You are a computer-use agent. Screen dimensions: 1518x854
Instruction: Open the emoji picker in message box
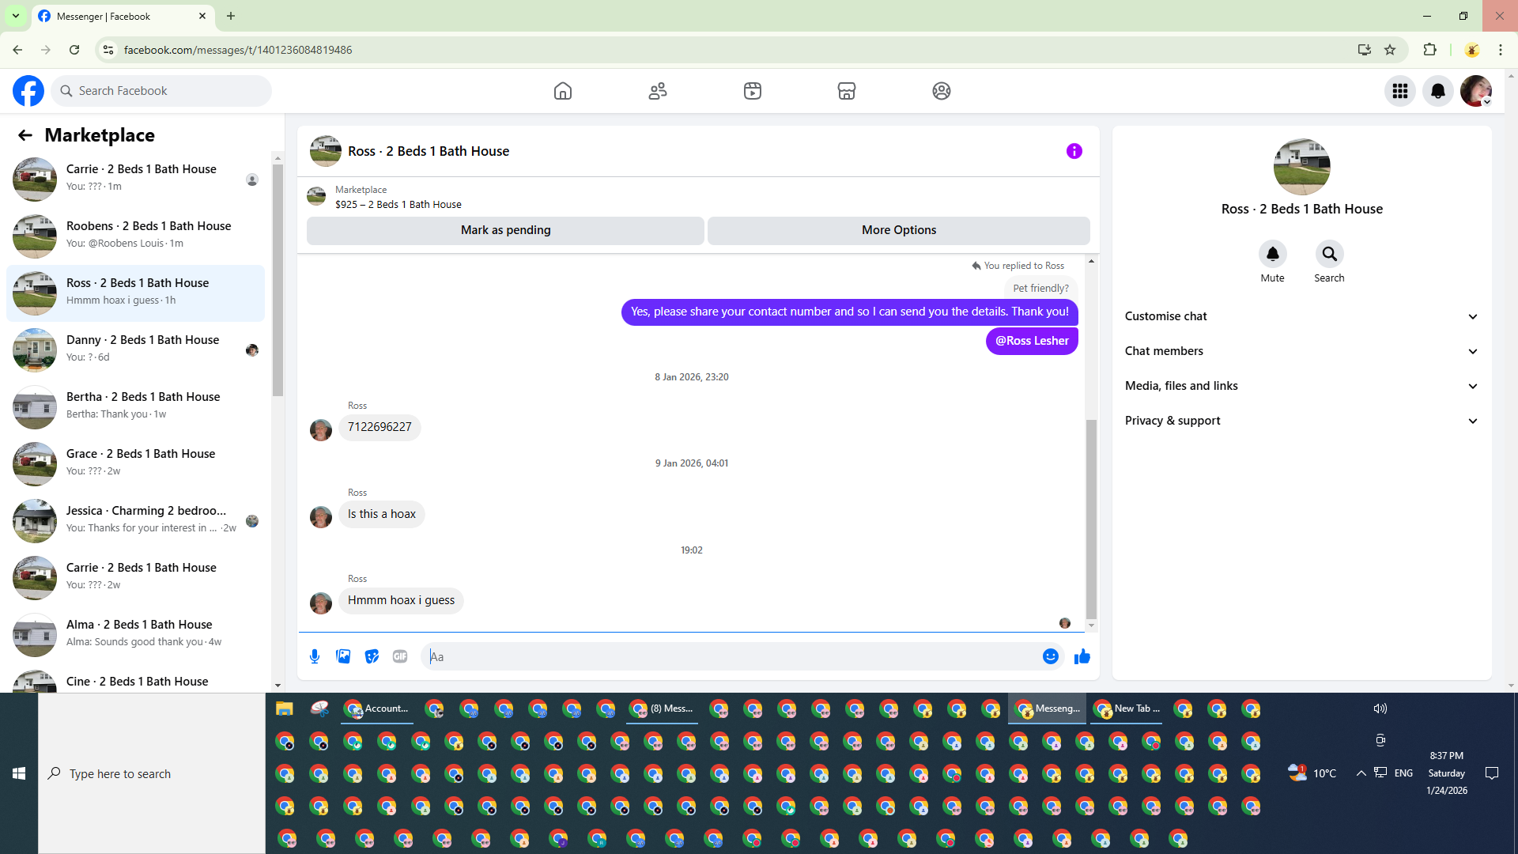click(x=1050, y=656)
